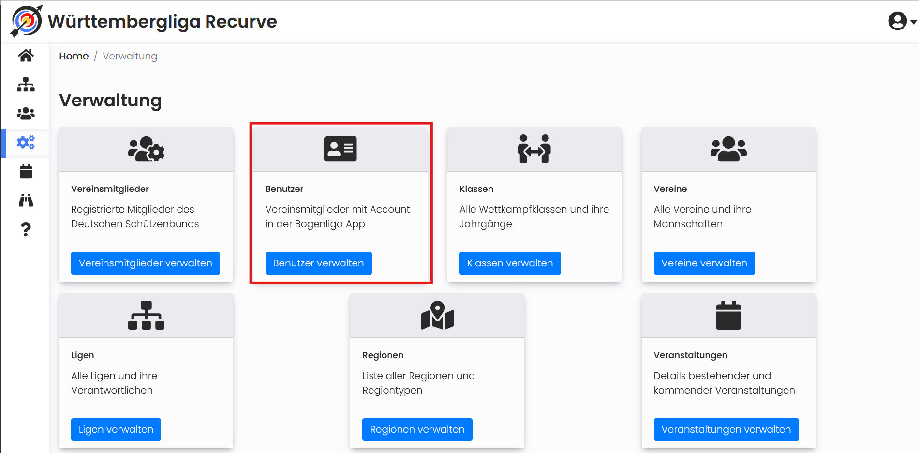
Task: Open the Home icon in sidebar
Action: (26, 56)
